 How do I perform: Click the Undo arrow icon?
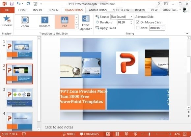tap(19, 4)
